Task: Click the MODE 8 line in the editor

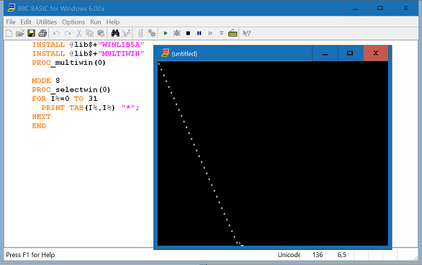Action: pos(46,81)
